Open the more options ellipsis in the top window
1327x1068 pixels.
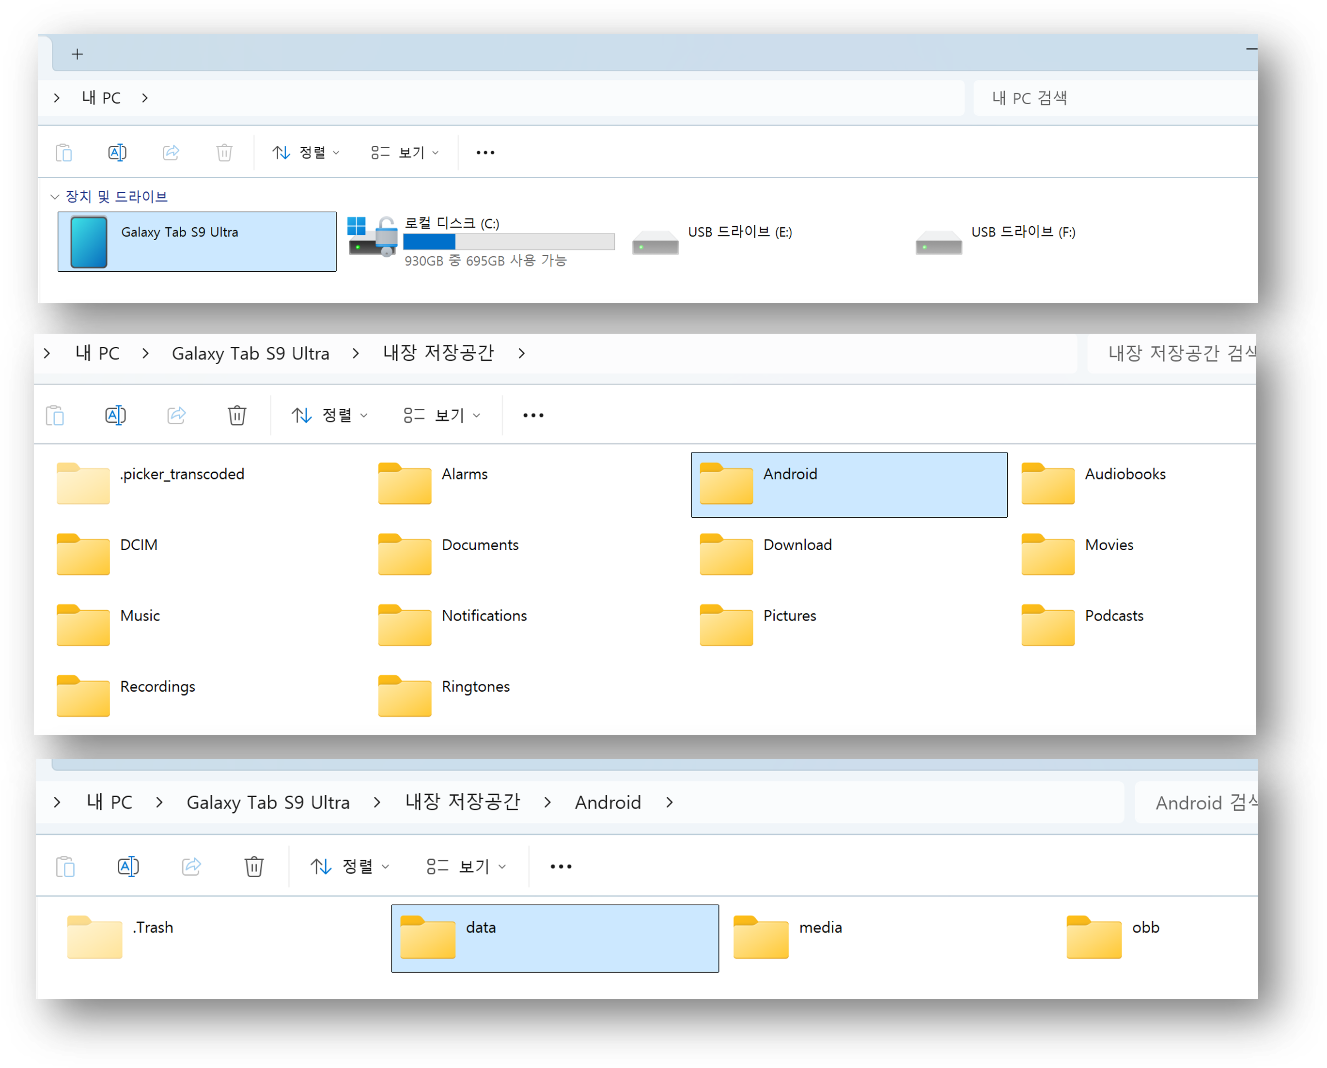click(485, 153)
